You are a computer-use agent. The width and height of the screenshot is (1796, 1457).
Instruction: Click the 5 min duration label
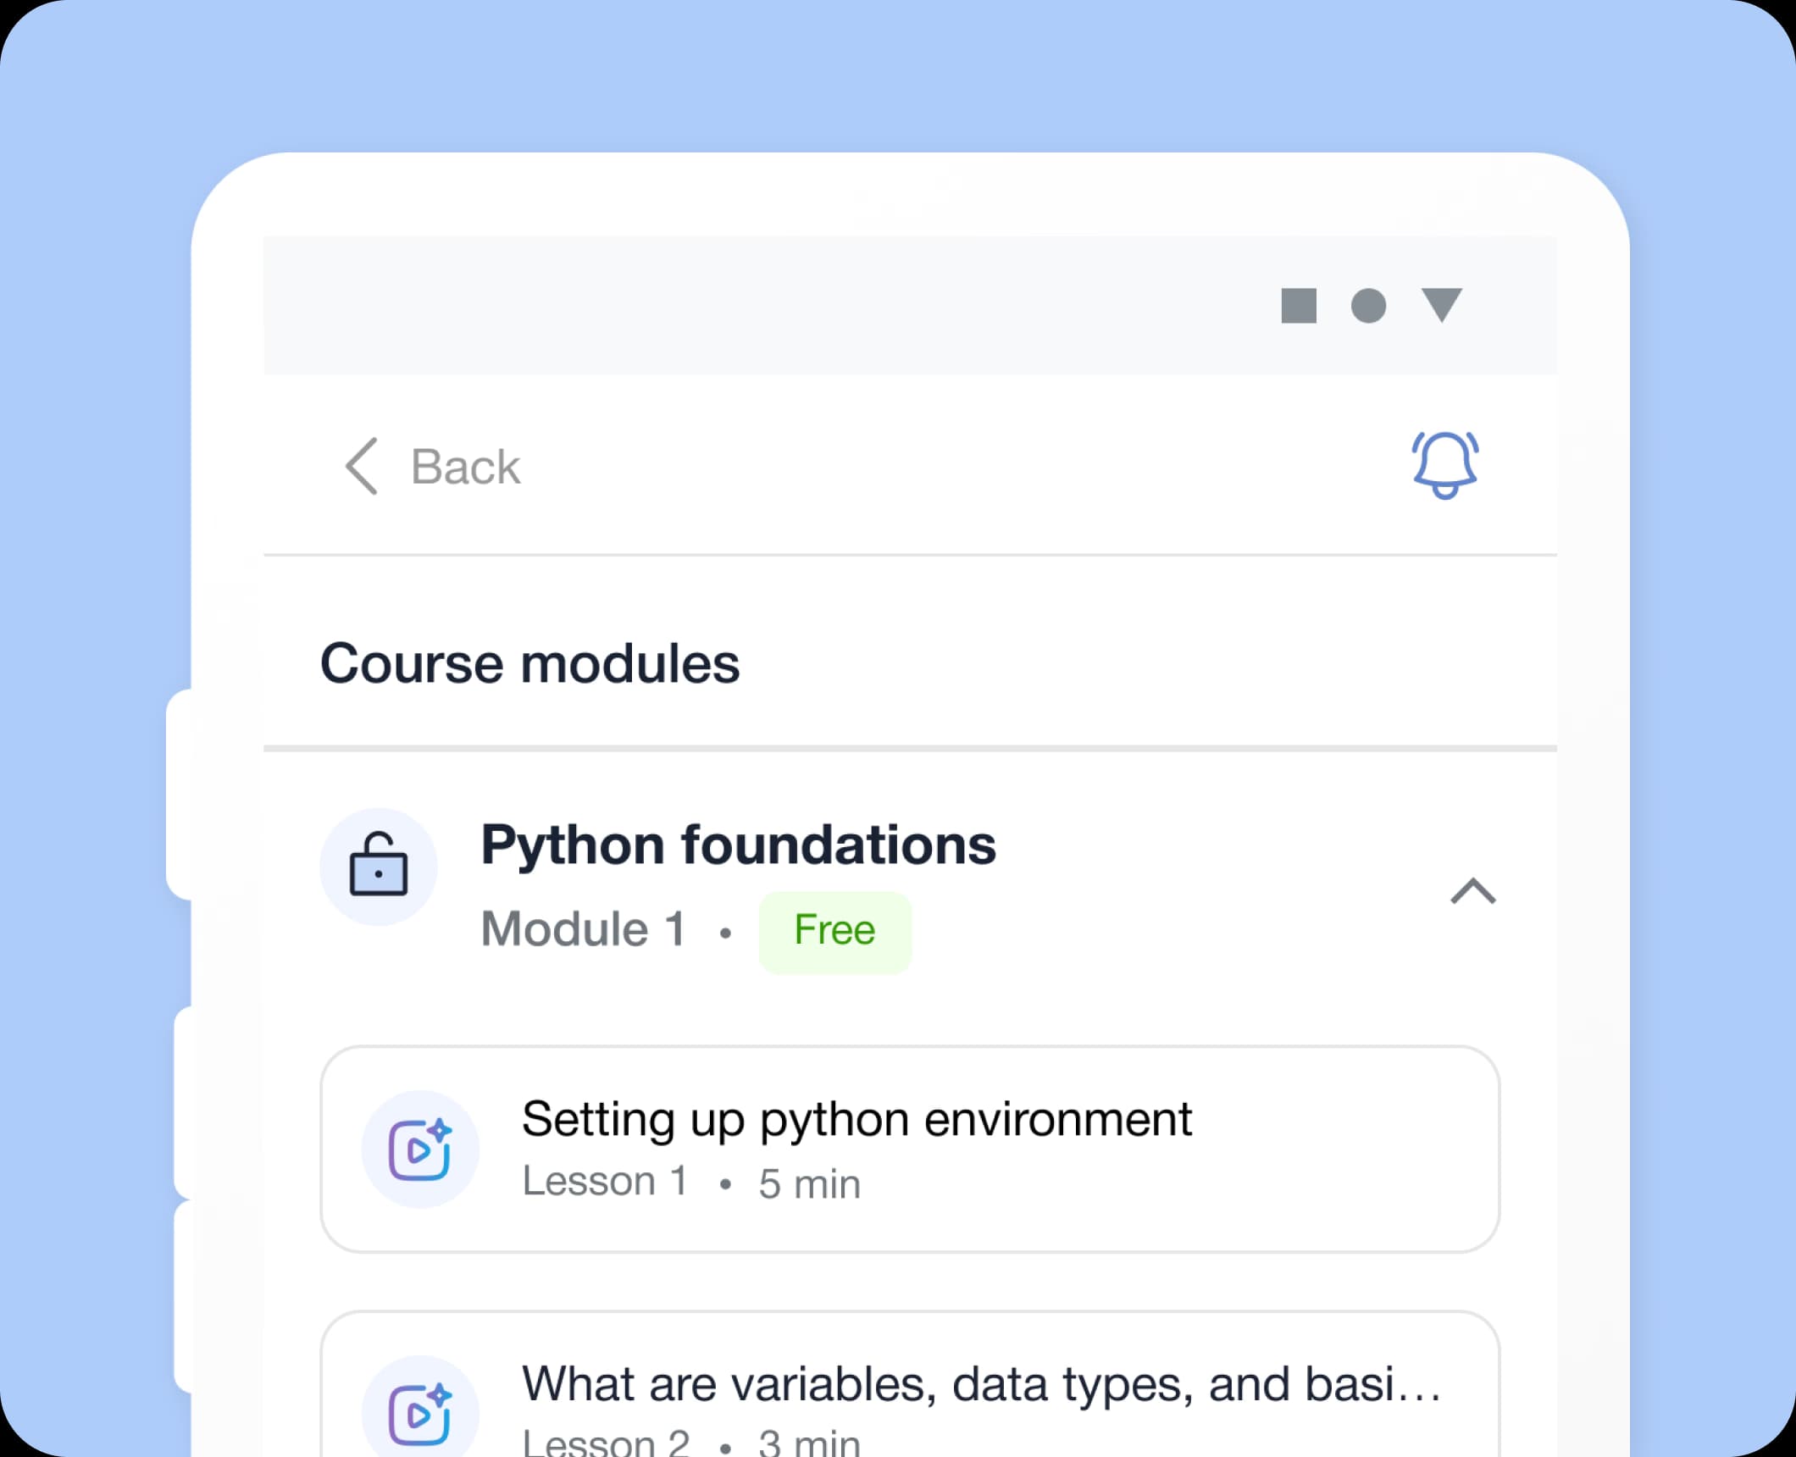(807, 1183)
